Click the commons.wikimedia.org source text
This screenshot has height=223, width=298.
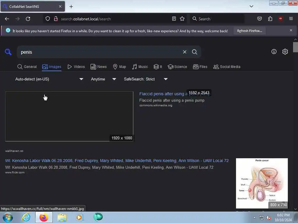156,105
